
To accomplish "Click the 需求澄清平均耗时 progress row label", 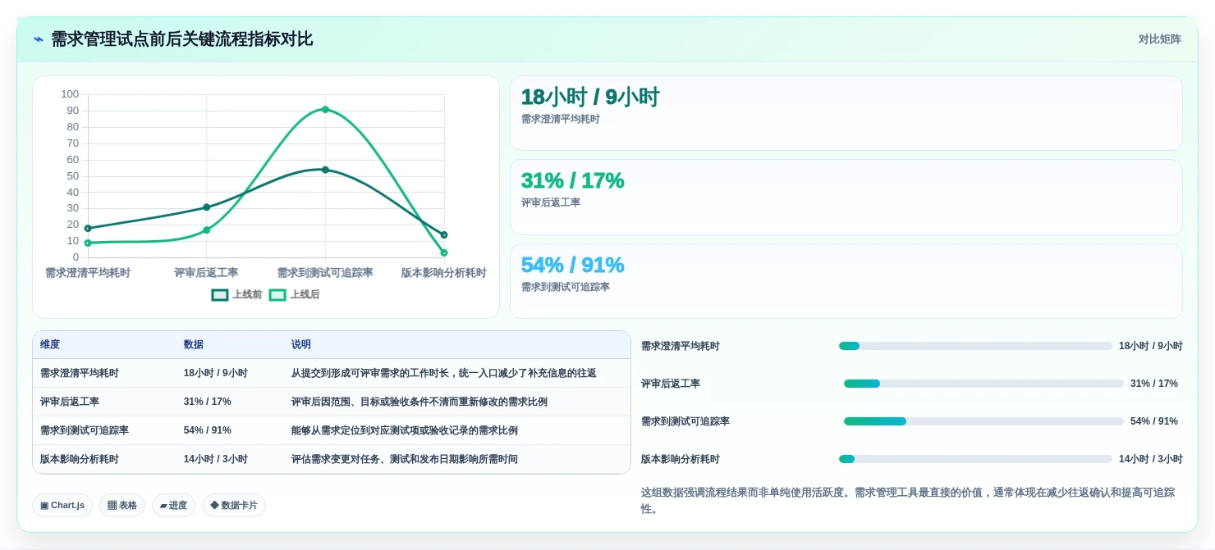I will [x=681, y=346].
